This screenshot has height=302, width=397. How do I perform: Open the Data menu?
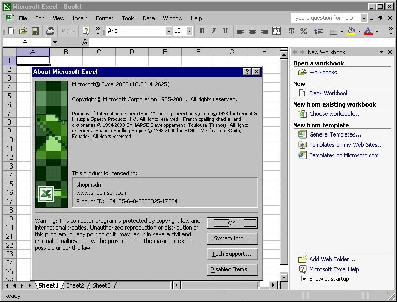point(149,18)
